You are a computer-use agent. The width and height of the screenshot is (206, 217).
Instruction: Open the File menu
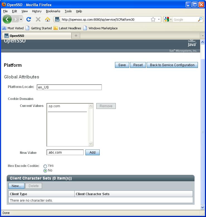pos(5,11)
